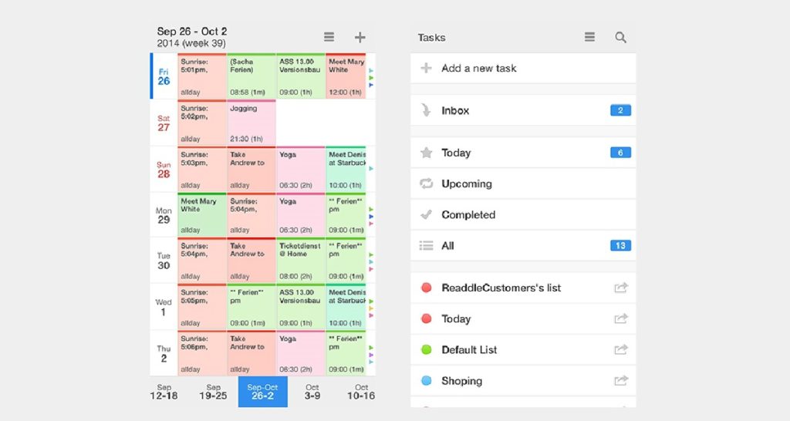
Task: Open the starred Today smart list
Action: (x=455, y=153)
